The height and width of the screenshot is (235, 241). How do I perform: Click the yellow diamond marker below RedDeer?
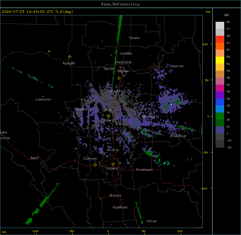point(119,78)
